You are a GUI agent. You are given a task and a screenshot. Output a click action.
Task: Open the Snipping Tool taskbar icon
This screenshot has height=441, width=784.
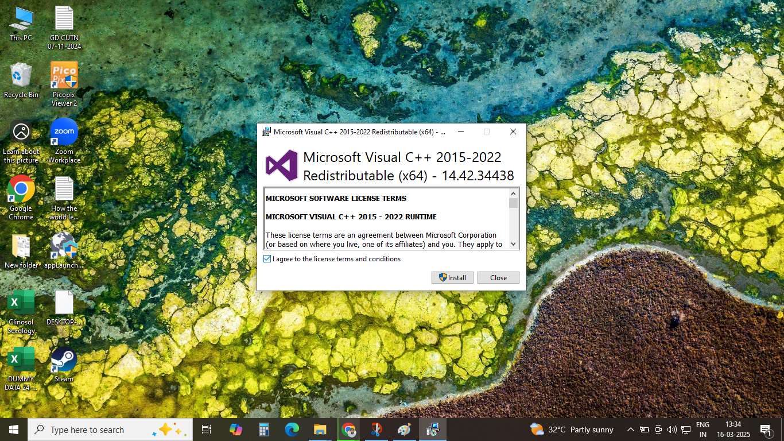(x=377, y=430)
